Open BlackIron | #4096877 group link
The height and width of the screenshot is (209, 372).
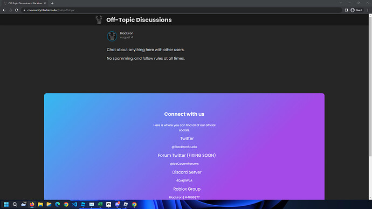(x=184, y=197)
